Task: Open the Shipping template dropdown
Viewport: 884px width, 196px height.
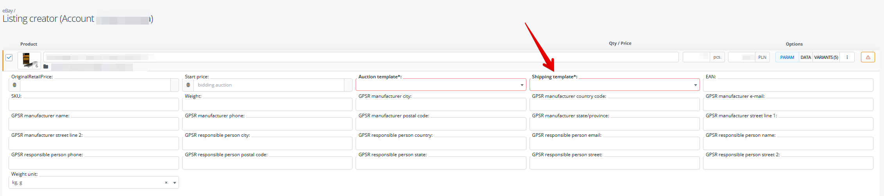Action: pos(695,85)
